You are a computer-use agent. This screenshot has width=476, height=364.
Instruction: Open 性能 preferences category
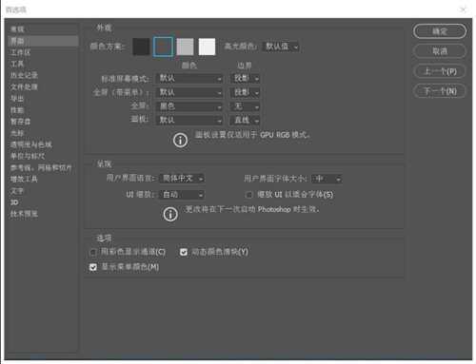click(42, 110)
